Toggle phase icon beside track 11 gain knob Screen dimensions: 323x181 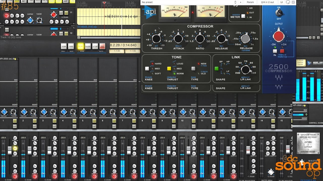tap(51, 22)
